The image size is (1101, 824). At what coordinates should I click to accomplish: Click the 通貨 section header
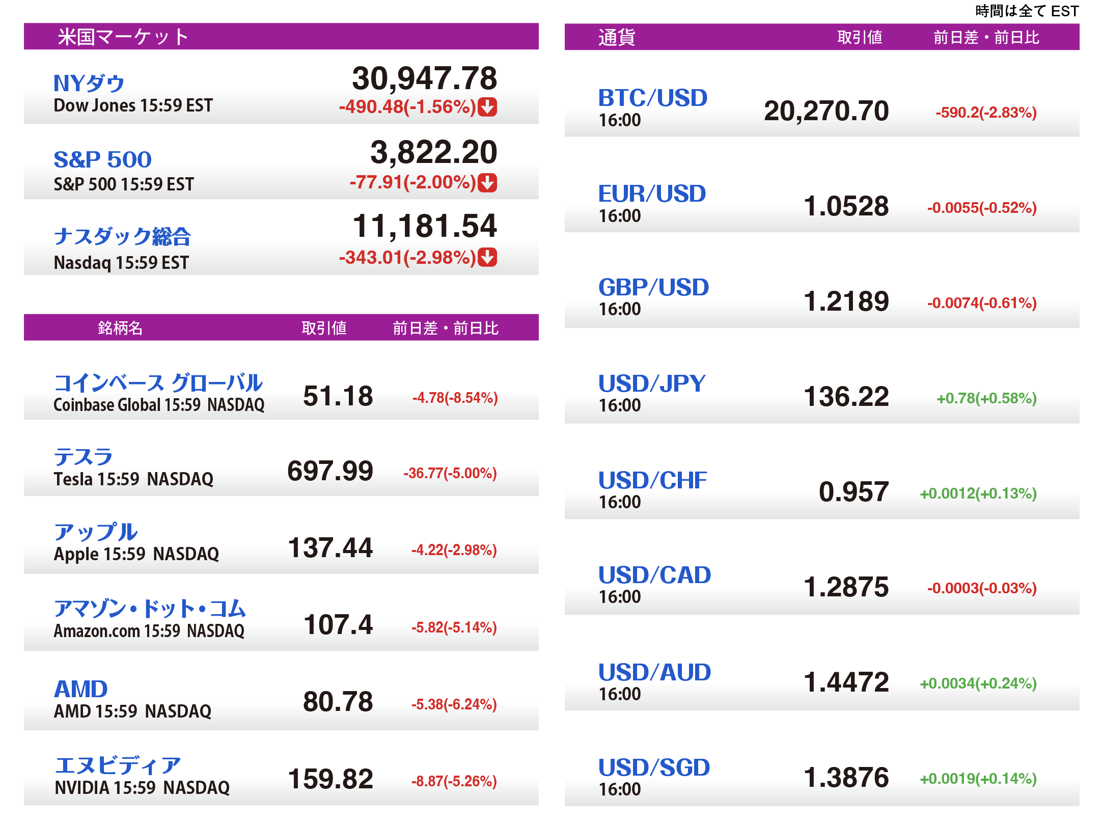coord(617,37)
